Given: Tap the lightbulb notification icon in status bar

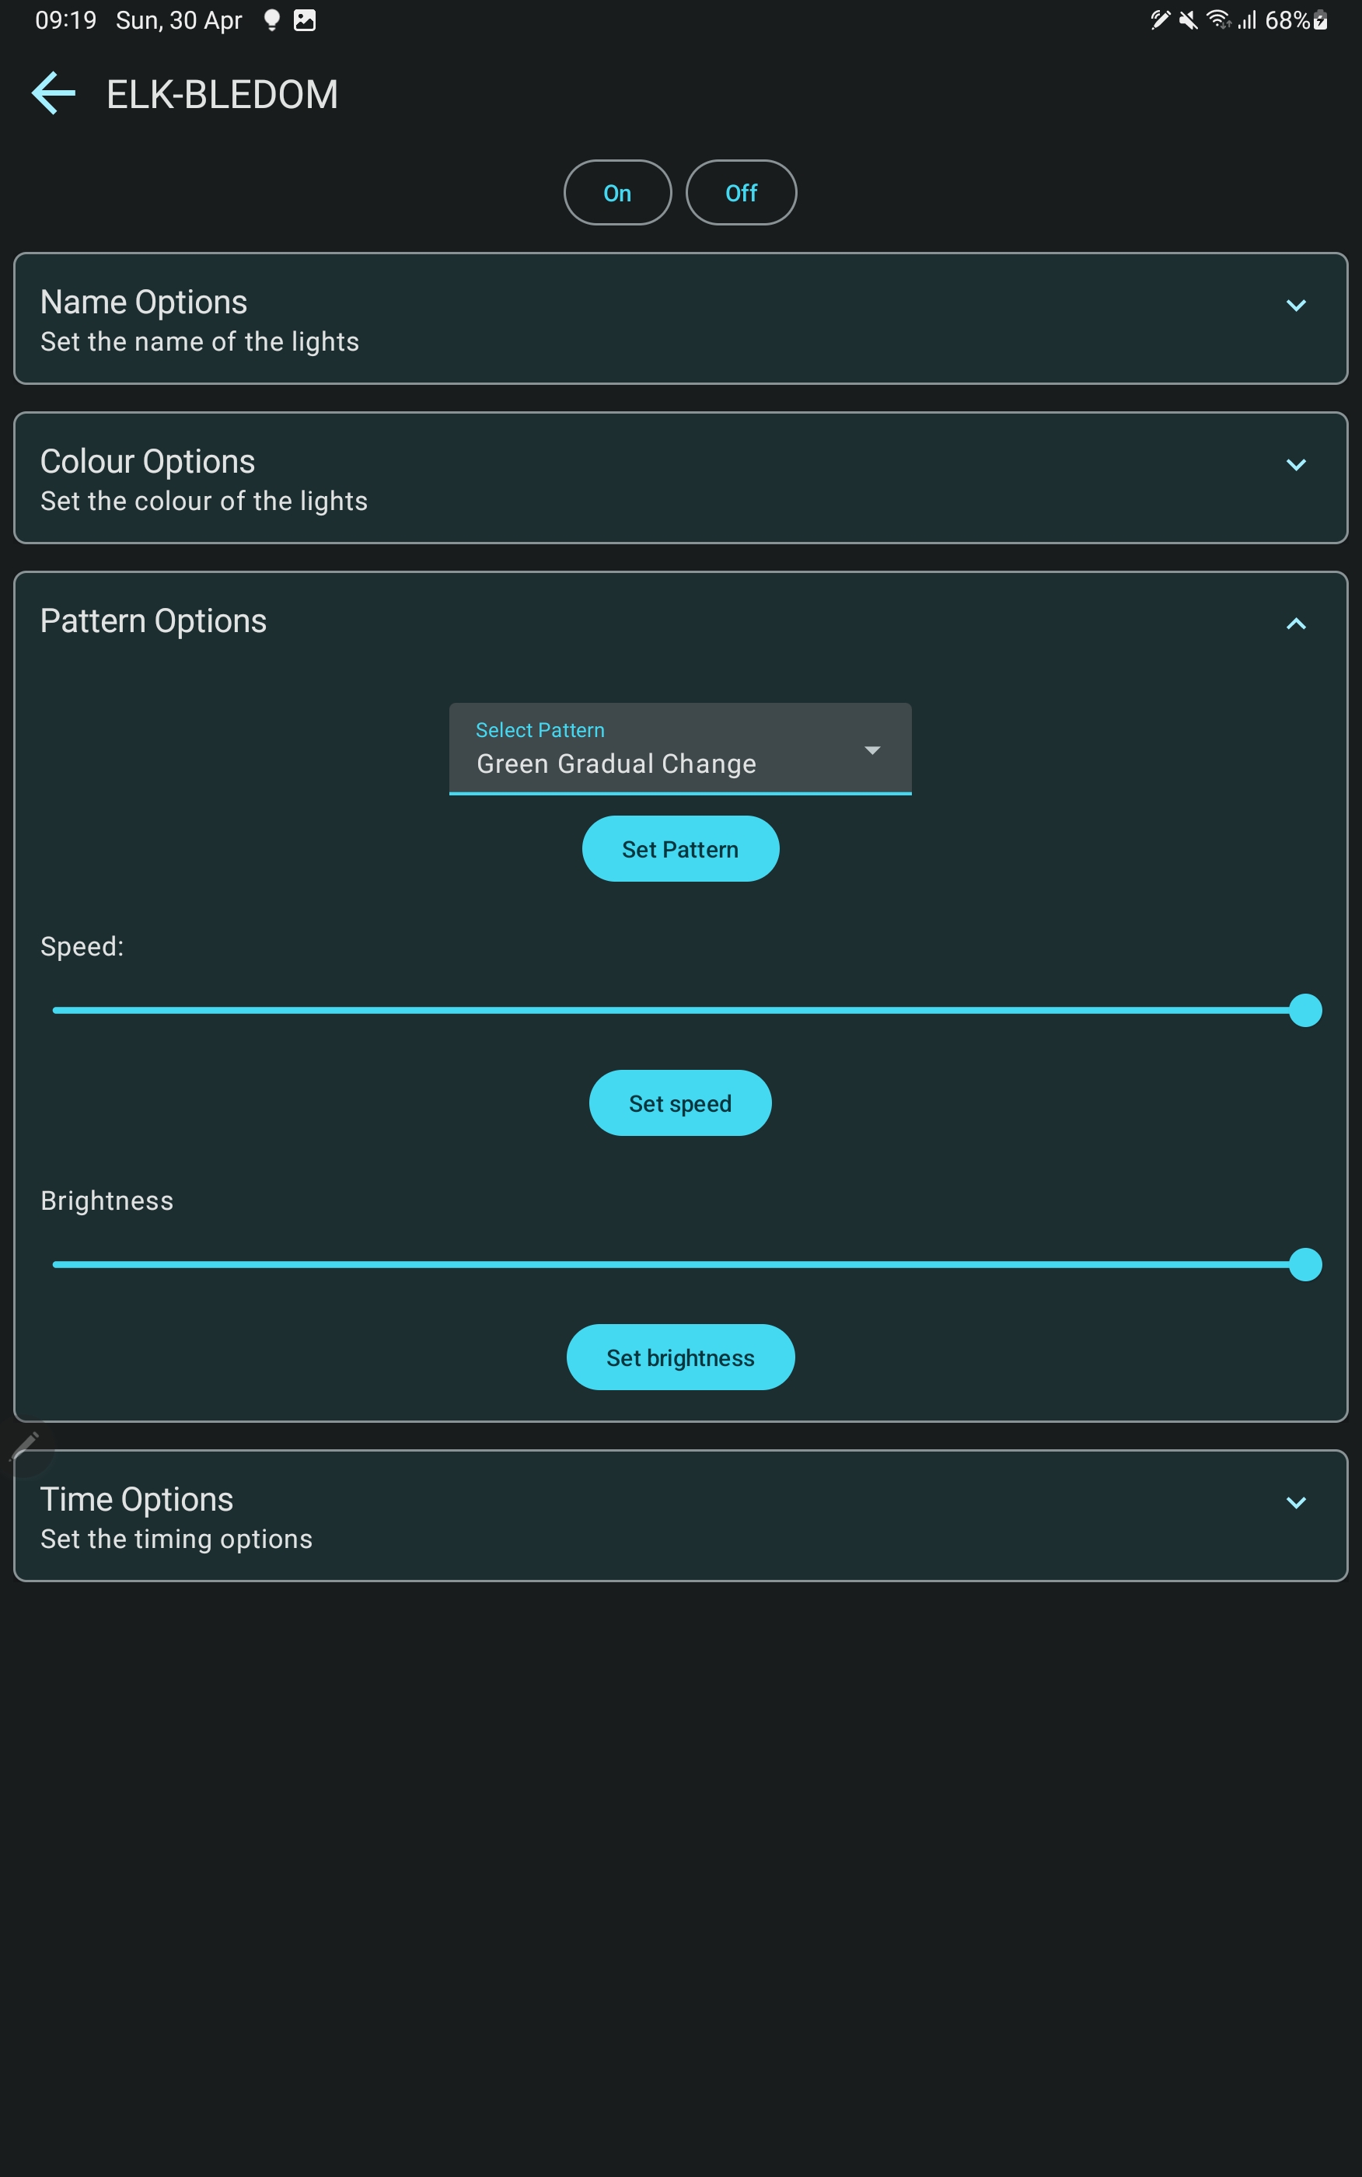Looking at the screenshot, I should pos(271,21).
